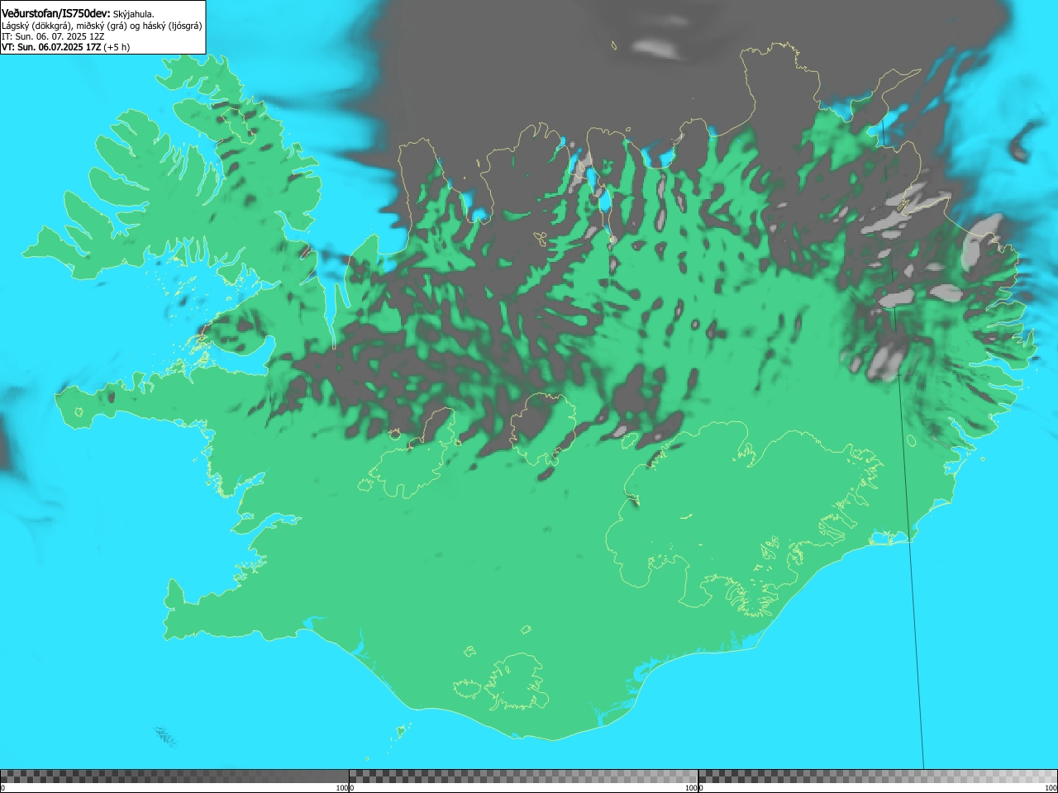Click the IT: Sun. 06. 07. 2025 12Z line
The image size is (1058, 793).
tap(53, 36)
